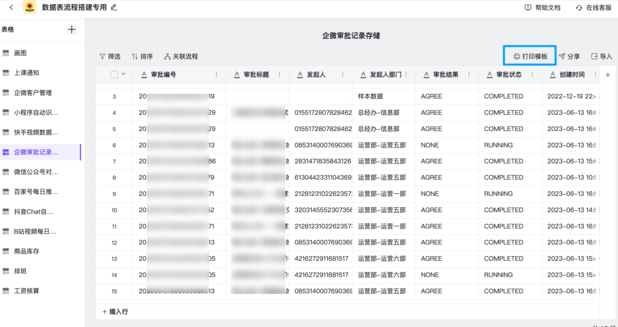Open the 快手视频数据… table
618x327 pixels.
(41, 132)
